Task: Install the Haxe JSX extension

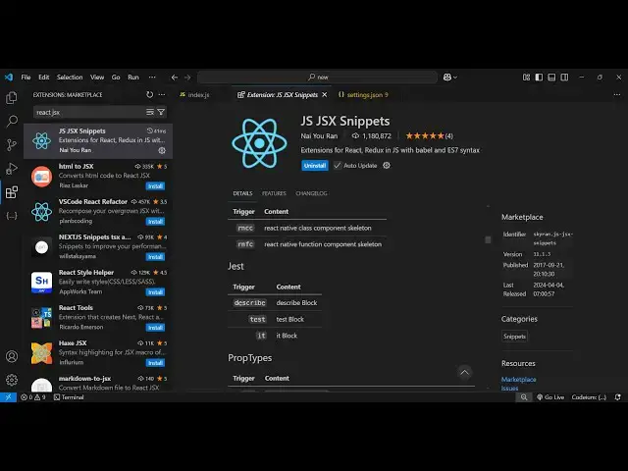Action: click(x=155, y=363)
